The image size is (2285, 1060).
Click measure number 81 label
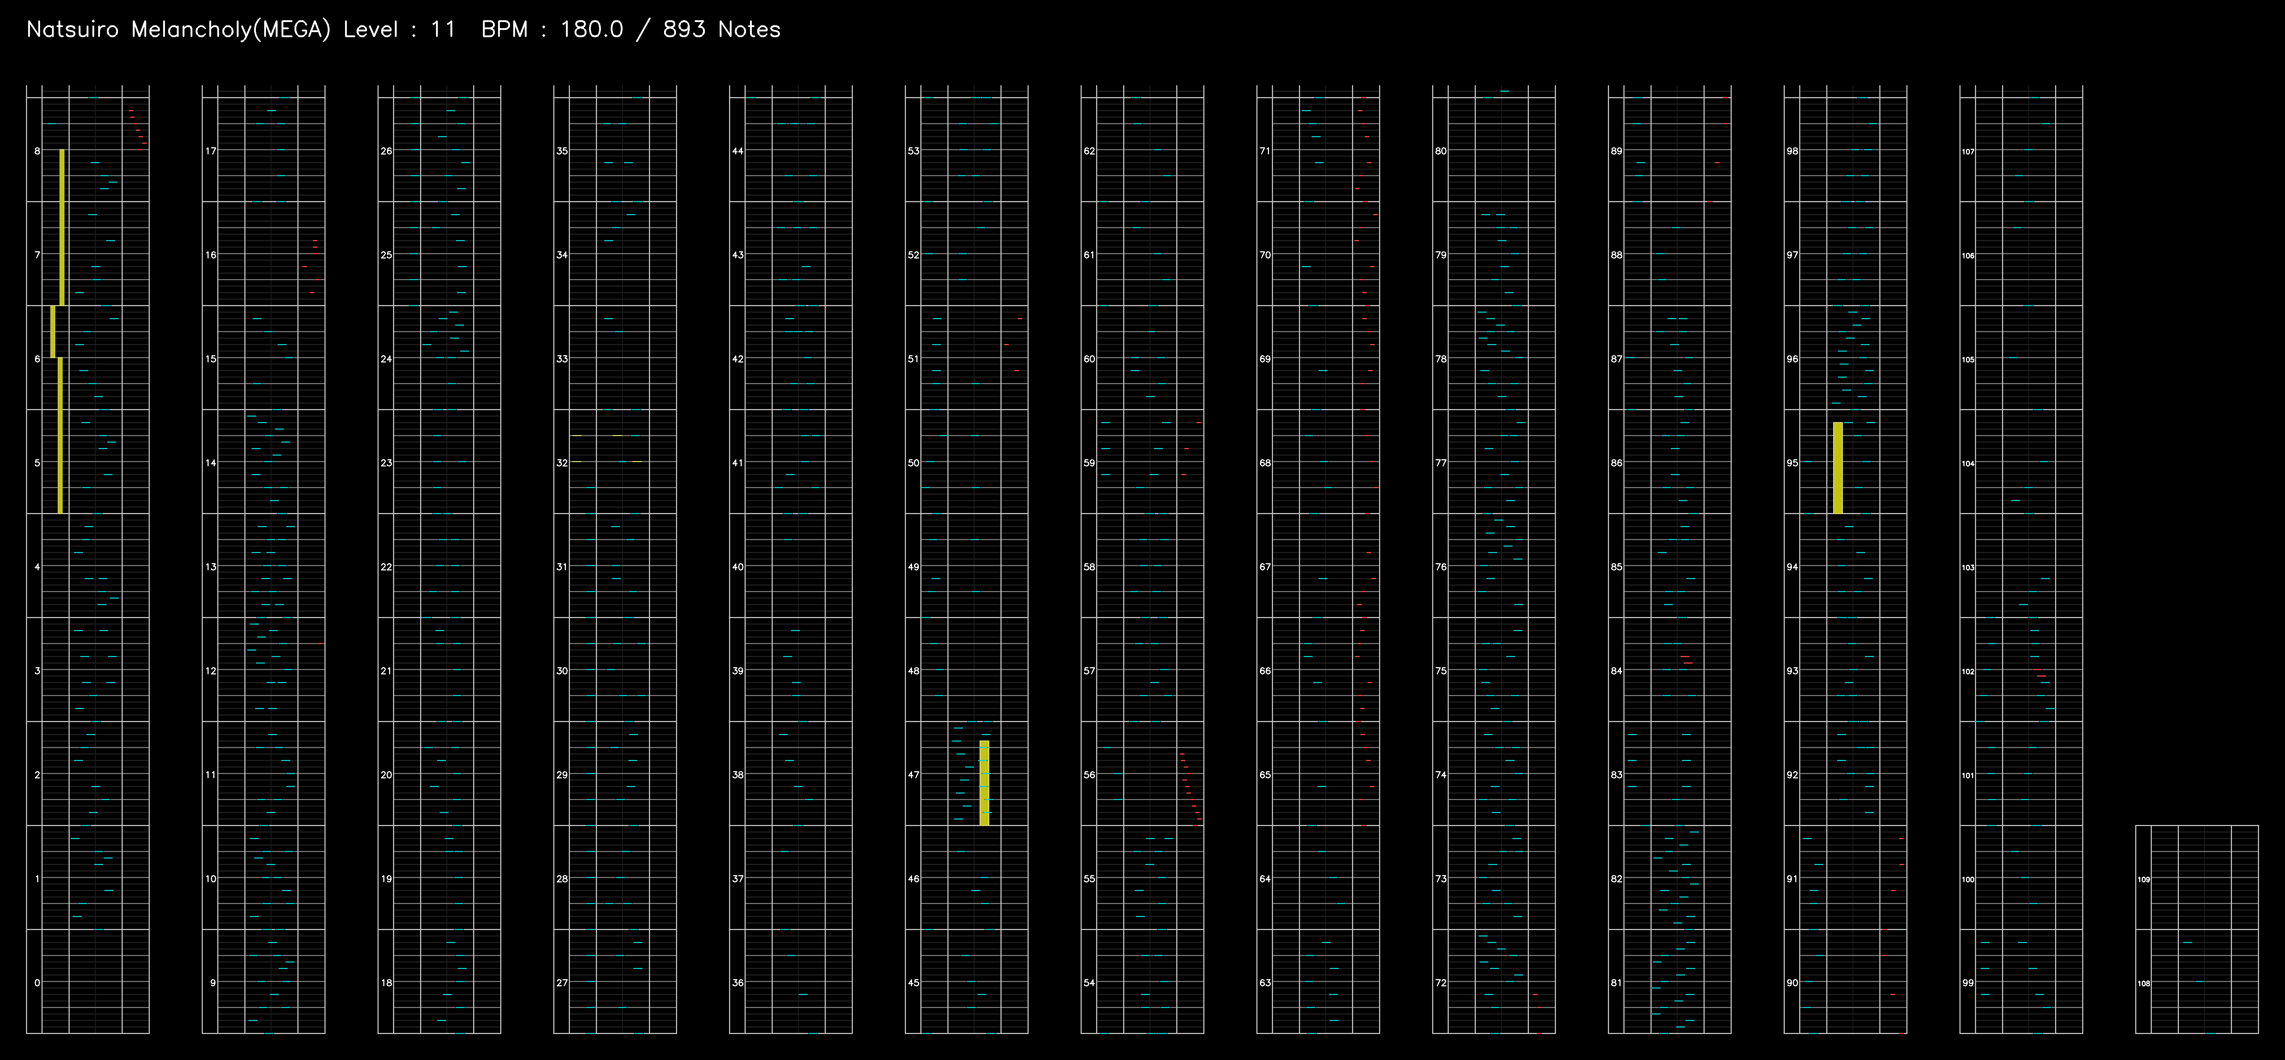tap(1616, 983)
